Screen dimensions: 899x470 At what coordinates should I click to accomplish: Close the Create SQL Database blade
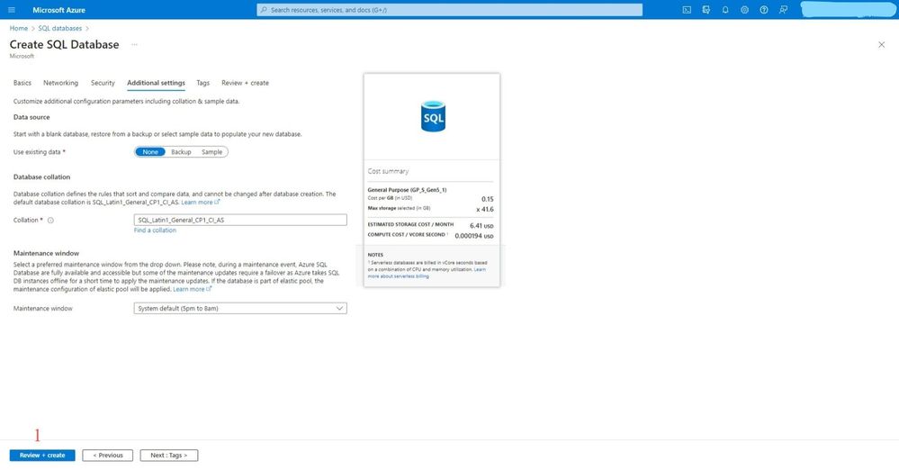tap(881, 45)
